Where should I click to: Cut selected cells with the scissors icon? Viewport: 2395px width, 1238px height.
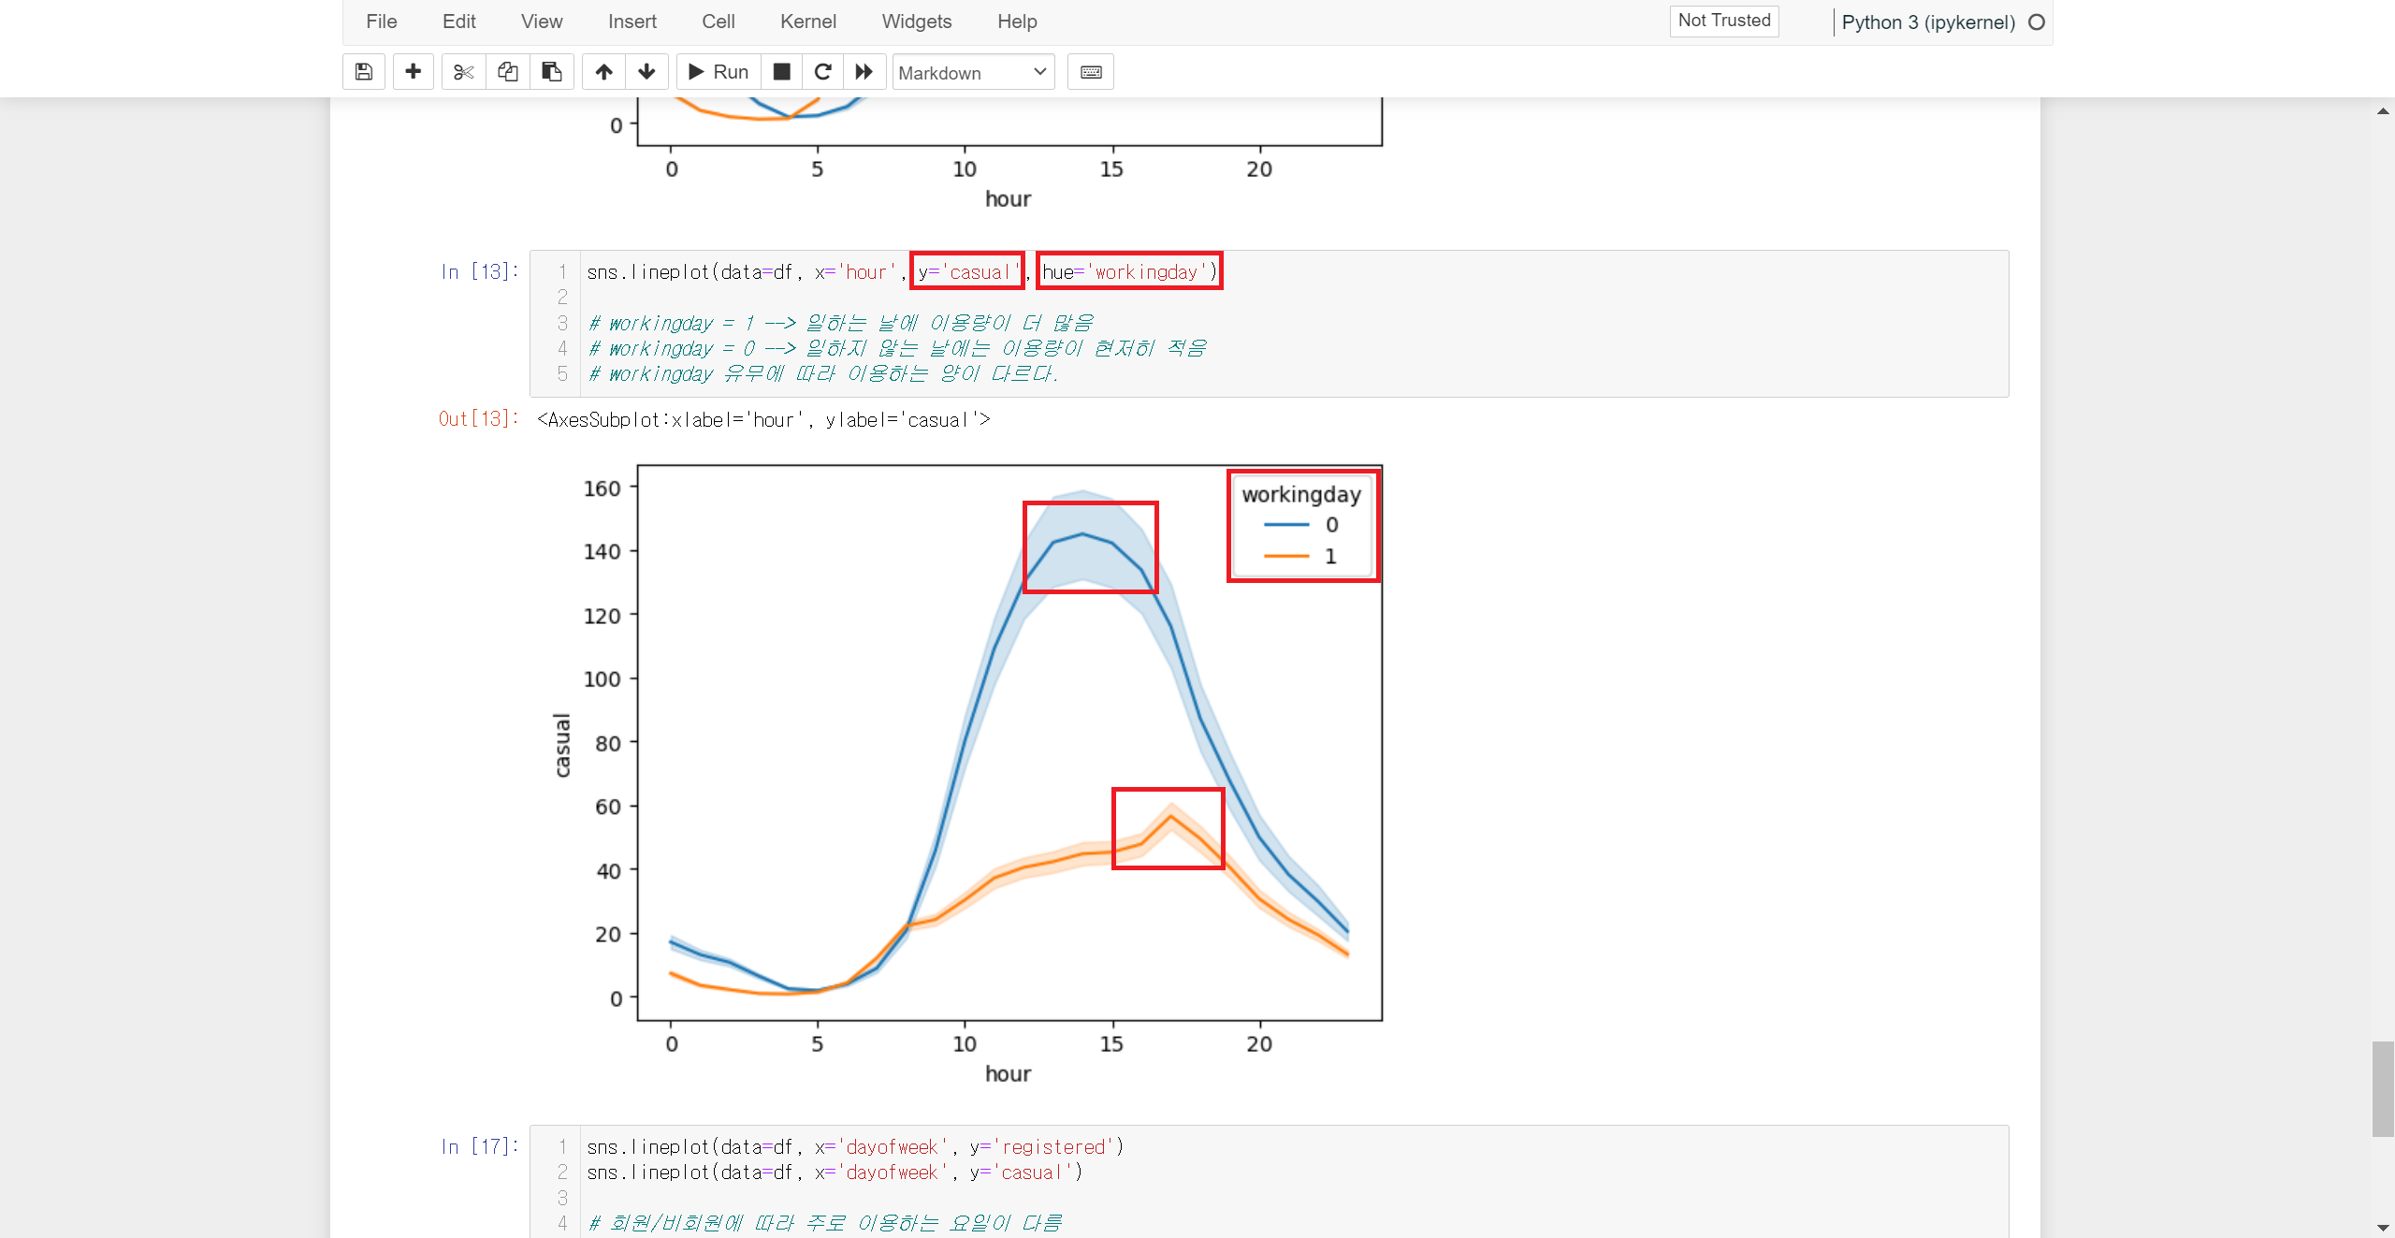tap(463, 72)
